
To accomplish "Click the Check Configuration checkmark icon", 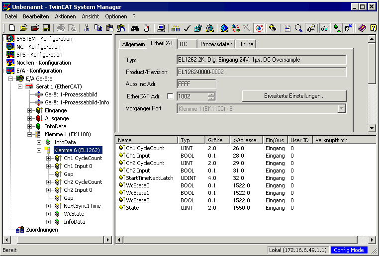I will tap(187, 28).
